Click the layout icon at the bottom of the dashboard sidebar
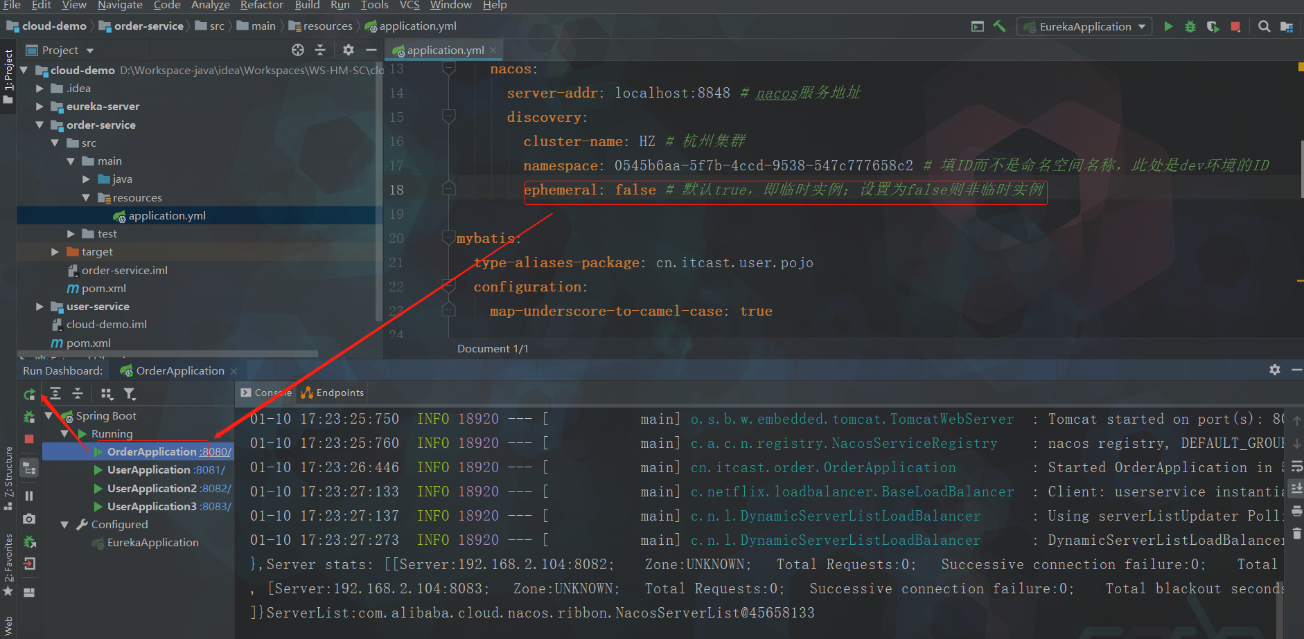The width and height of the screenshot is (1304, 639). coord(29,593)
